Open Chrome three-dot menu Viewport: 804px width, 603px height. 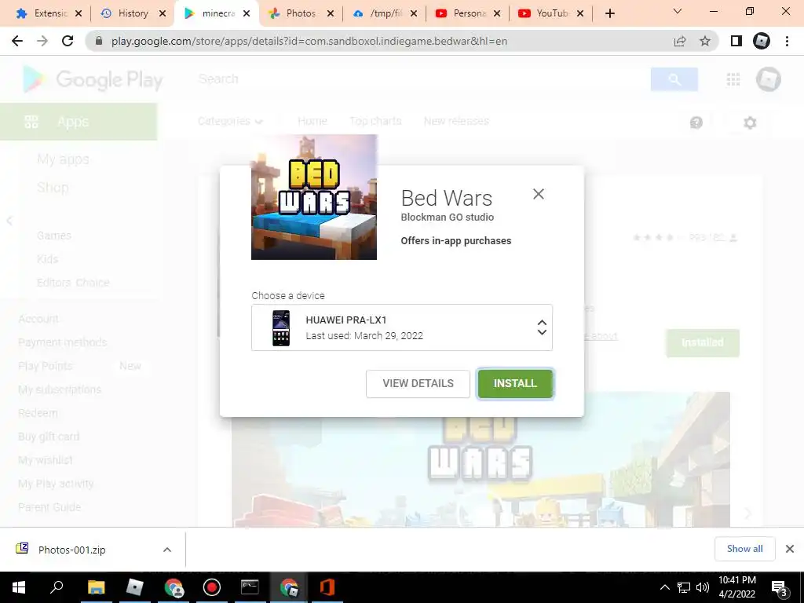click(787, 41)
